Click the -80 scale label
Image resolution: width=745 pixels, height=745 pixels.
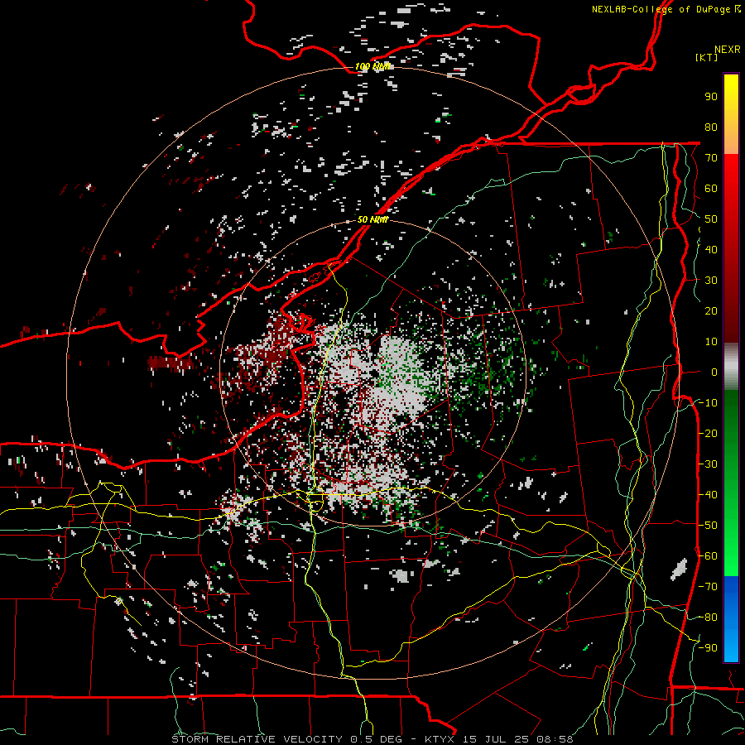pyautogui.click(x=708, y=618)
